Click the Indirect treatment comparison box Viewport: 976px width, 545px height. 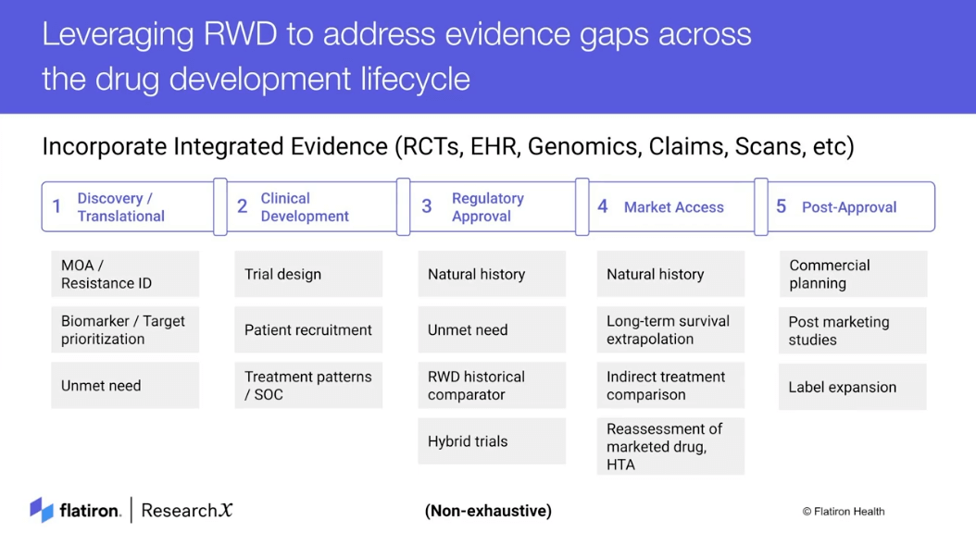click(670, 386)
